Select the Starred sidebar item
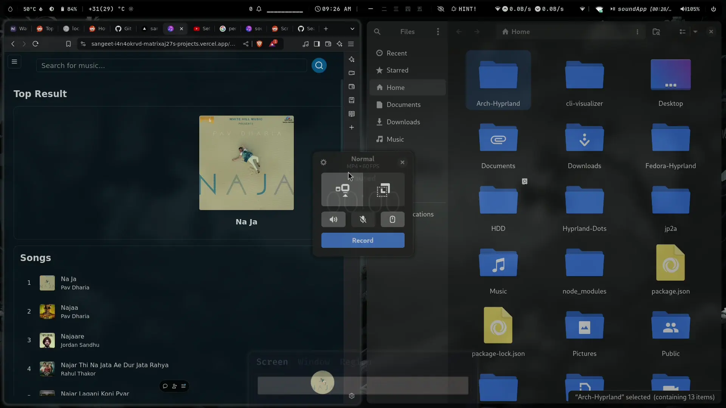The height and width of the screenshot is (408, 726). coord(397,70)
